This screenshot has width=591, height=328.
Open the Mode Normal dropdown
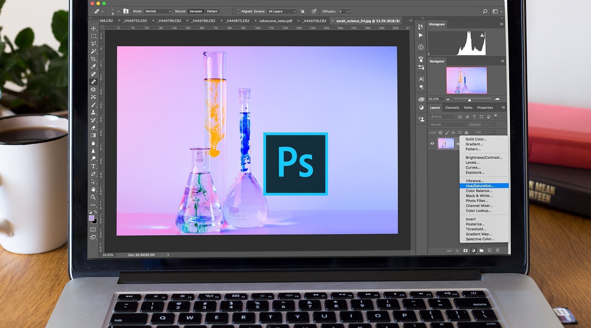[158, 12]
